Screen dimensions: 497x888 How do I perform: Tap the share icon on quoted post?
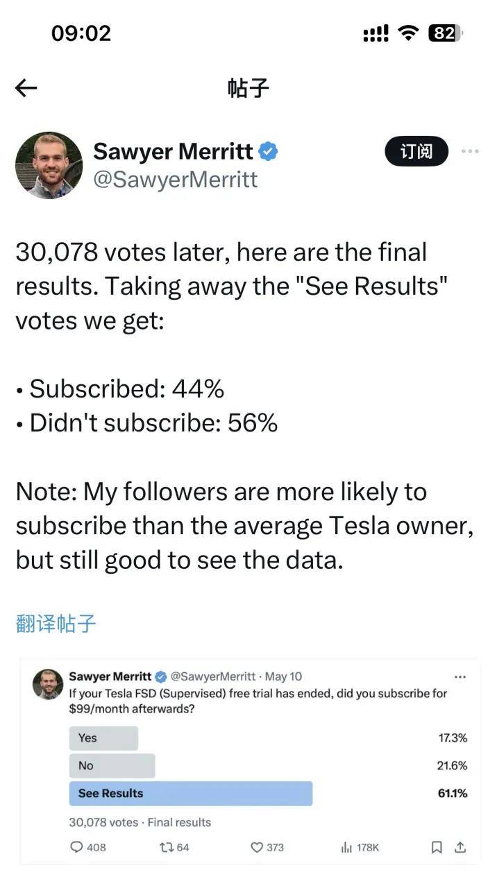tap(460, 847)
